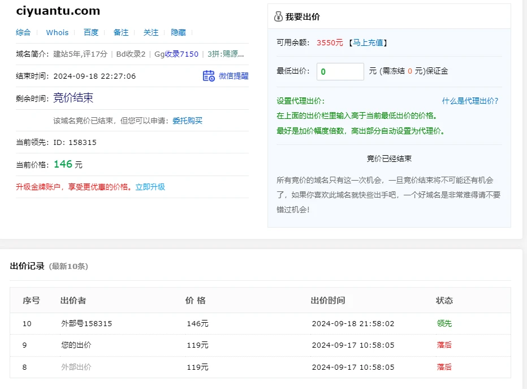The image size is (527, 389).
Task: Click the money bag icon beside 我要出价
Action: [278, 17]
